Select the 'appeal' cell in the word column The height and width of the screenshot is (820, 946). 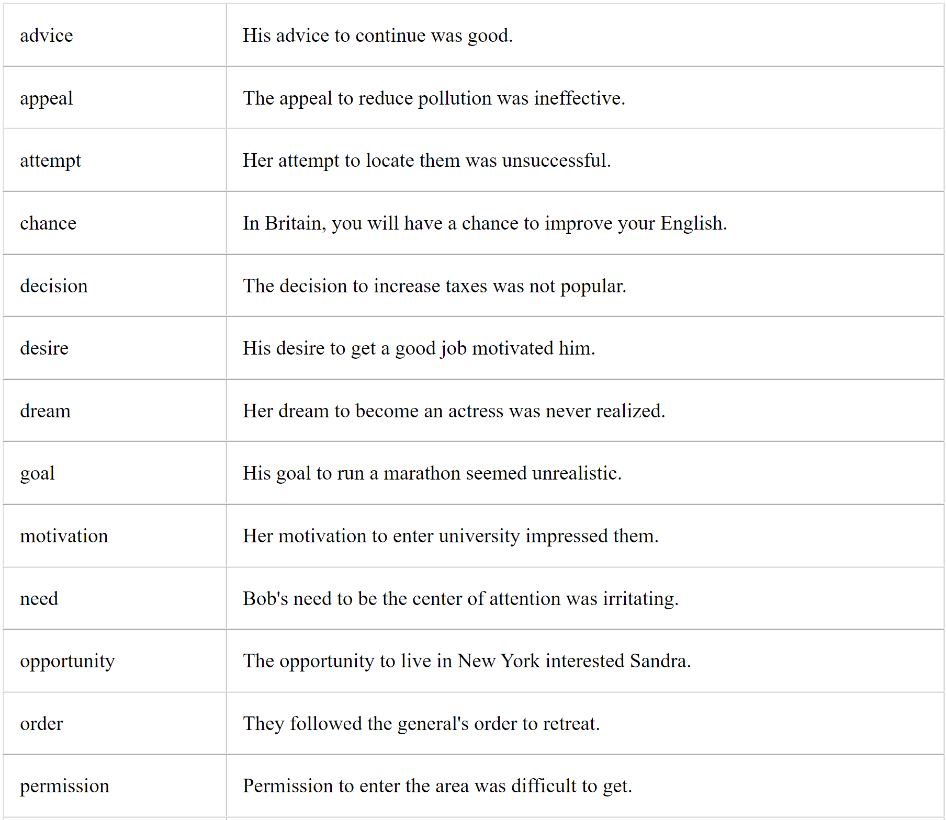[47, 98]
